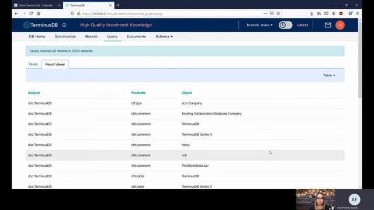The height and width of the screenshot is (210, 374).
Task: Click the info circle beside TerminusDB
Action: (64, 25)
